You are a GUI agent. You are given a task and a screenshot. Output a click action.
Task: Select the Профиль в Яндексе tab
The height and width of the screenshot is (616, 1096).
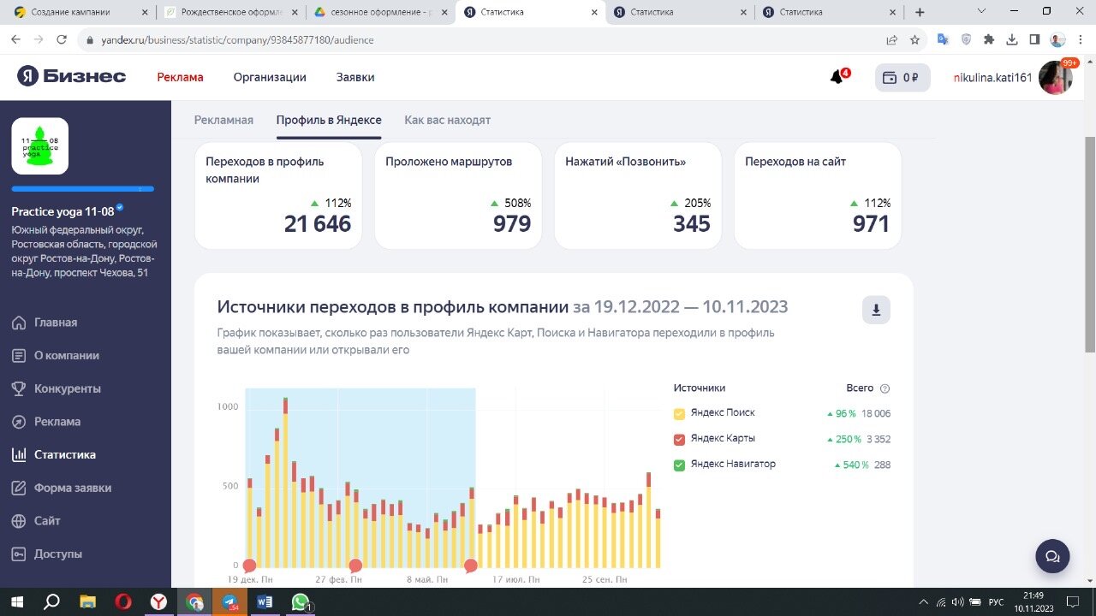click(x=329, y=120)
